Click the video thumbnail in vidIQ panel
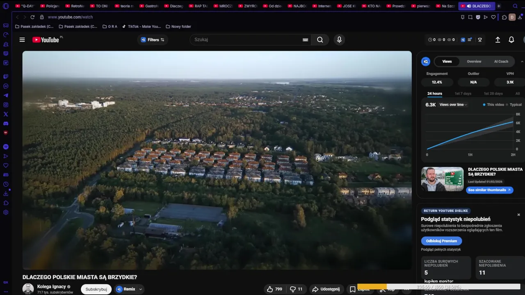Viewport: 525px width, 295px height. (442, 179)
